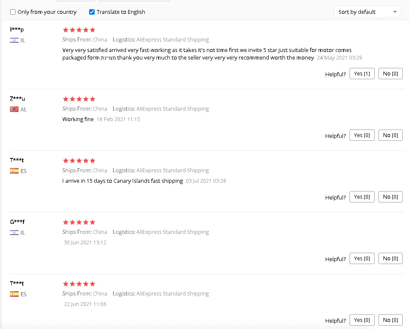This screenshot has width=409, height=329.
Task: Click No (0) on I***p's review
Action: click(390, 74)
